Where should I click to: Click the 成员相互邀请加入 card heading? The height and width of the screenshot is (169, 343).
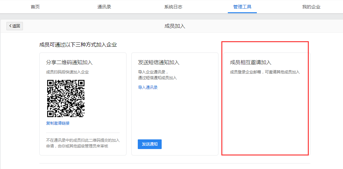pyautogui.click(x=251, y=62)
